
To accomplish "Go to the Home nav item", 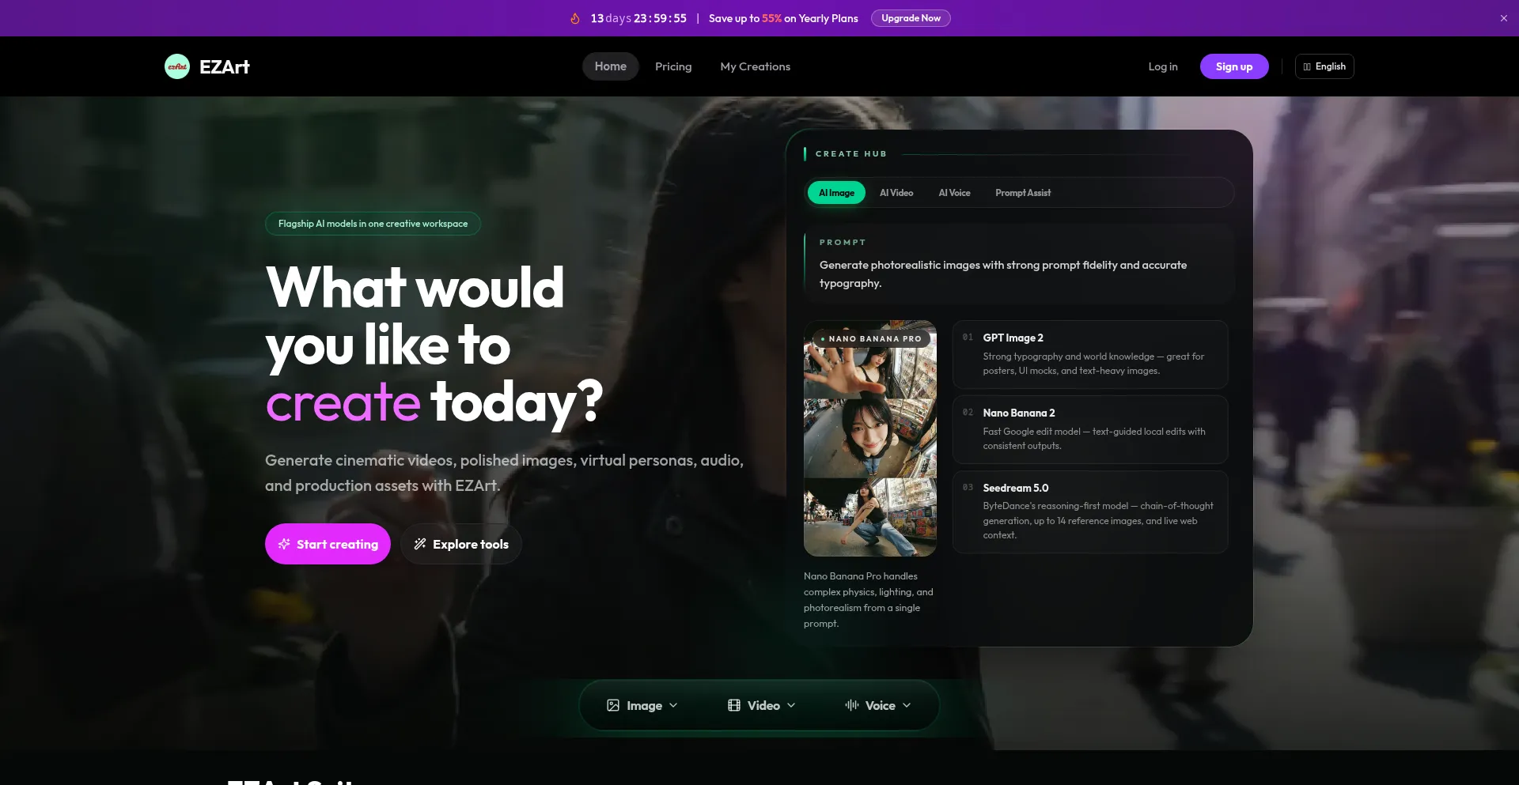I will click(x=611, y=66).
